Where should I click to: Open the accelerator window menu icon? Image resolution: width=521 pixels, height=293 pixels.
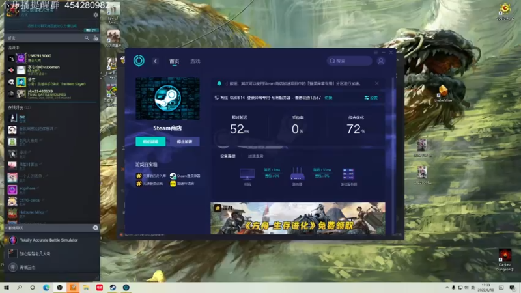[376, 53]
